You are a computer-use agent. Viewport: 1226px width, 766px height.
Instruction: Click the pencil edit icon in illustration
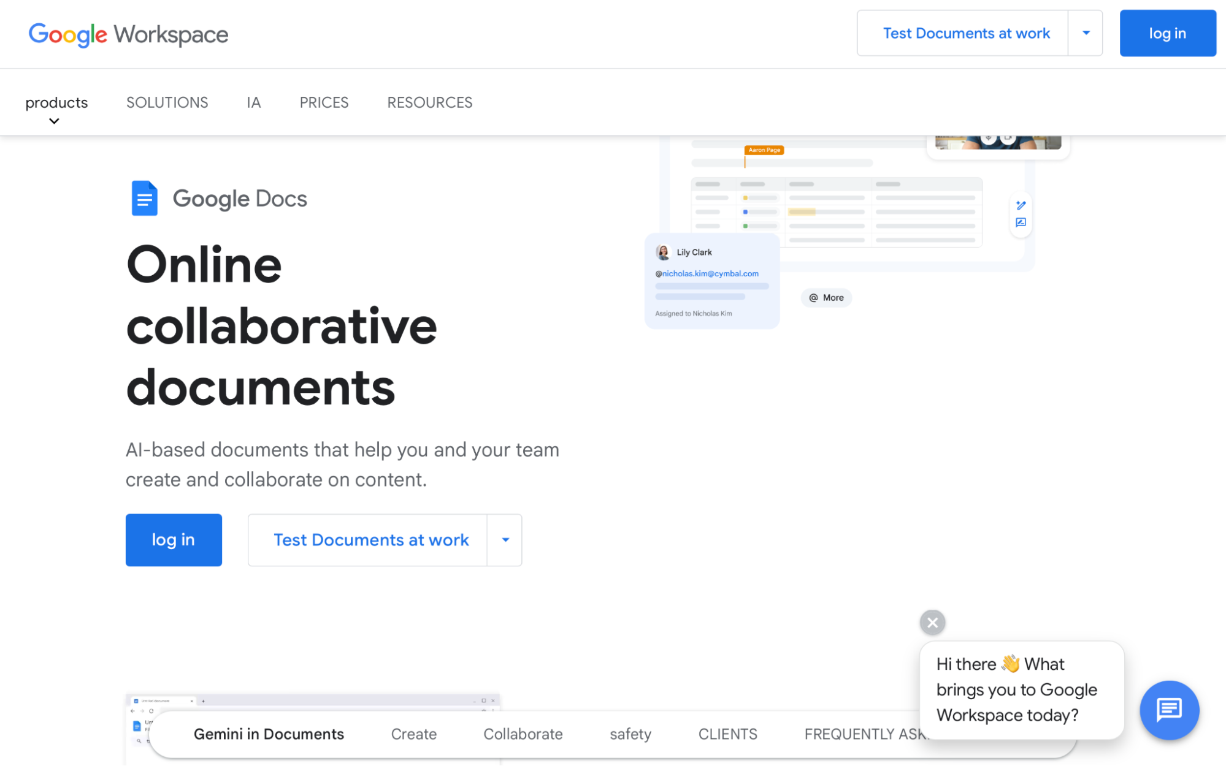click(x=1021, y=205)
